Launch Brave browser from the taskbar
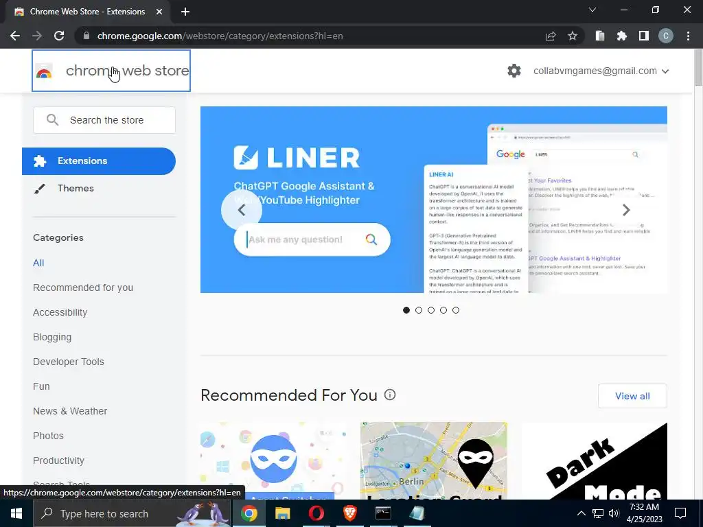Image resolution: width=703 pixels, height=527 pixels. 349,513
